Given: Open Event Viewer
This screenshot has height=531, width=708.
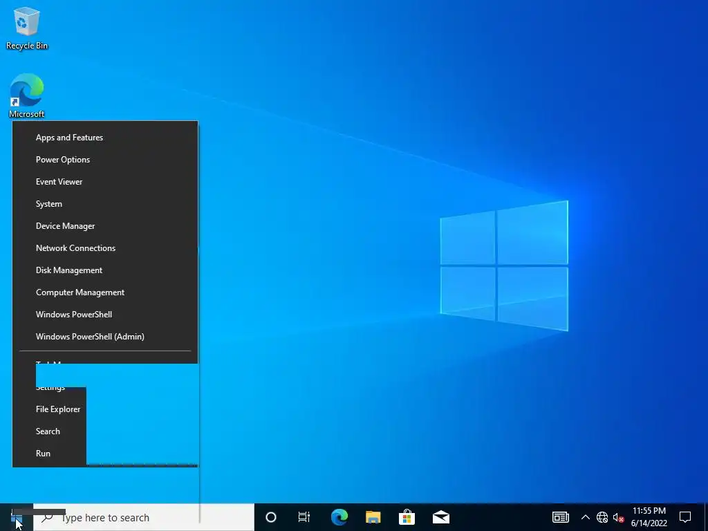Looking at the screenshot, I should (105, 182).
